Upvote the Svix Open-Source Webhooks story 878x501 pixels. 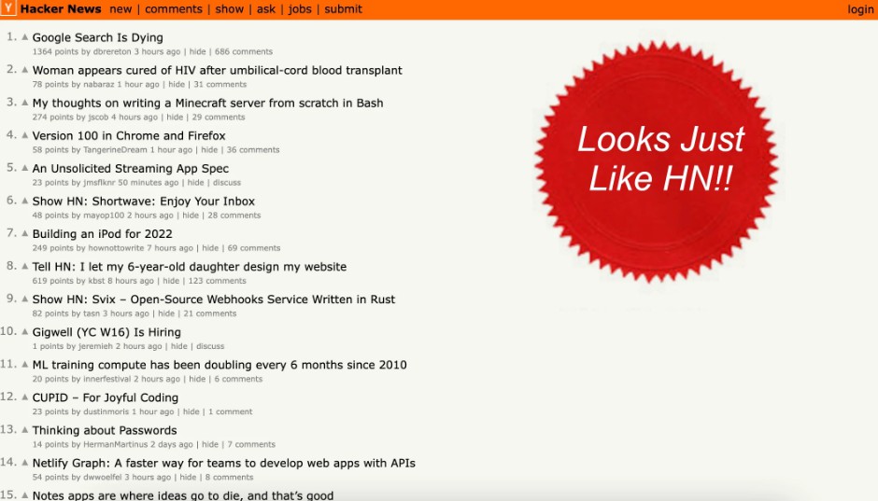(25, 299)
